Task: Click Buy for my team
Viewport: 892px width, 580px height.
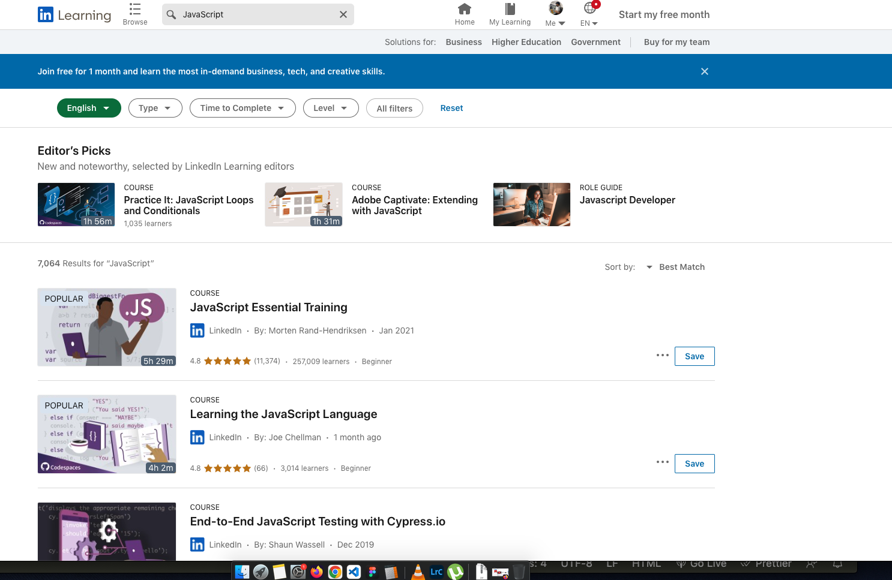Action: (x=677, y=42)
